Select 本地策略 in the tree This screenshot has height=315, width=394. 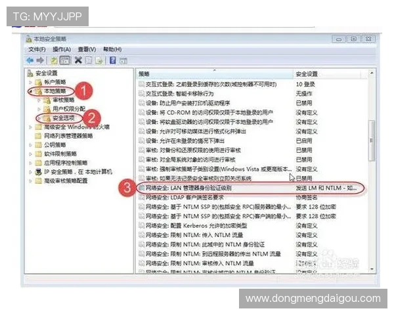pyautogui.click(x=55, y=91)
